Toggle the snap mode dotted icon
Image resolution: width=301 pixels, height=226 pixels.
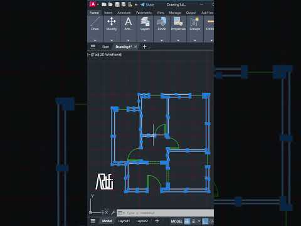click(x=193, y=221)
